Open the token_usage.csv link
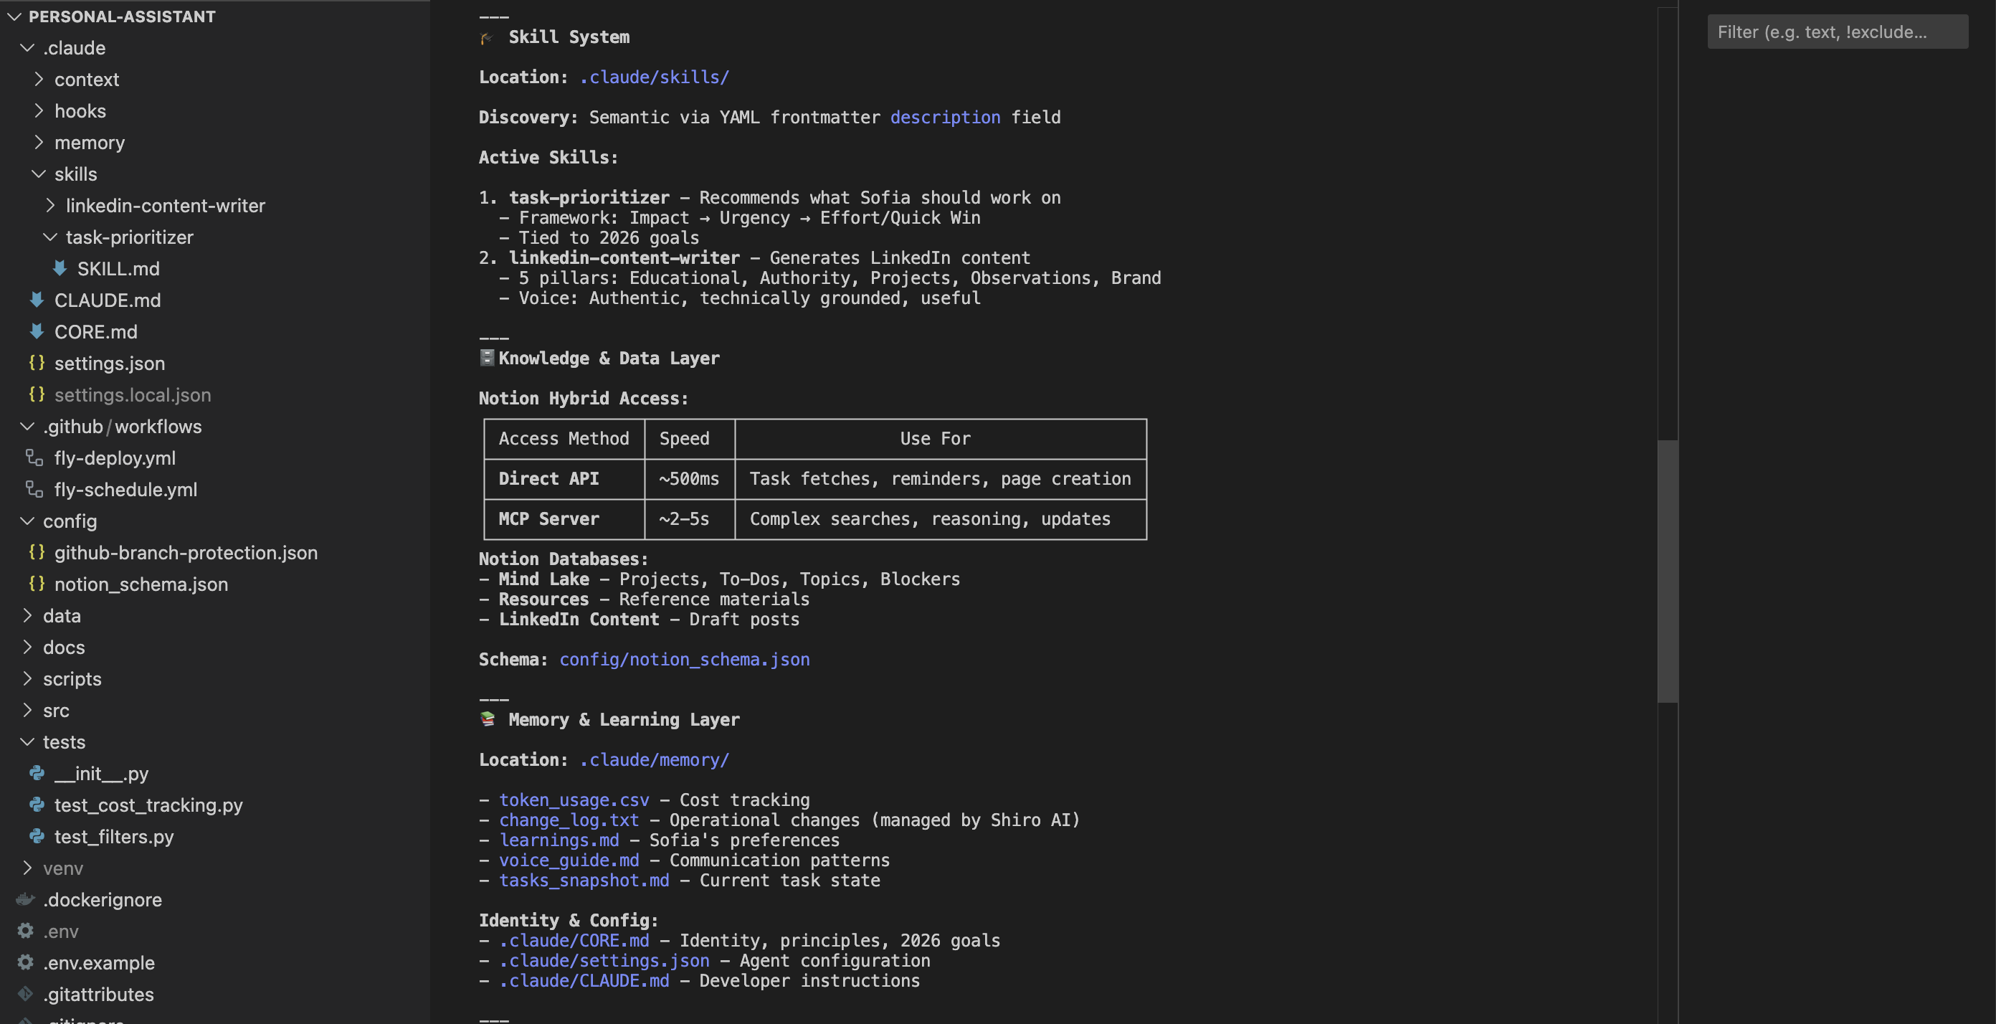The image size is (1996, 1024). 574,800
